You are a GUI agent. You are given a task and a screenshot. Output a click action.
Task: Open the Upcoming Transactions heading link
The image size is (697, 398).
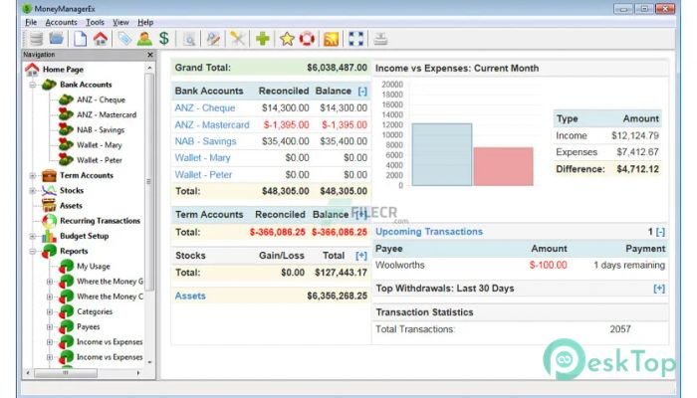coord(429,232)
